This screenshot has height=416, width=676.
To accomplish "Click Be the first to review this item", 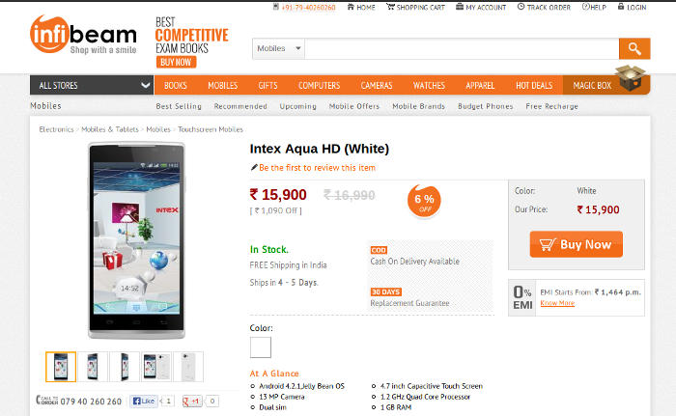I will [317, 168].
